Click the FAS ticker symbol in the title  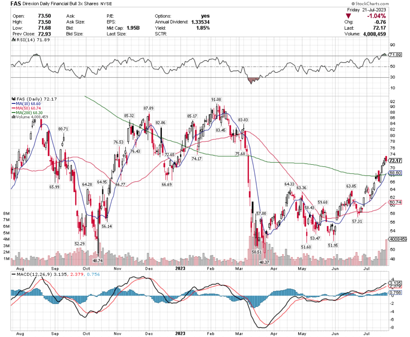pos(16,4)
